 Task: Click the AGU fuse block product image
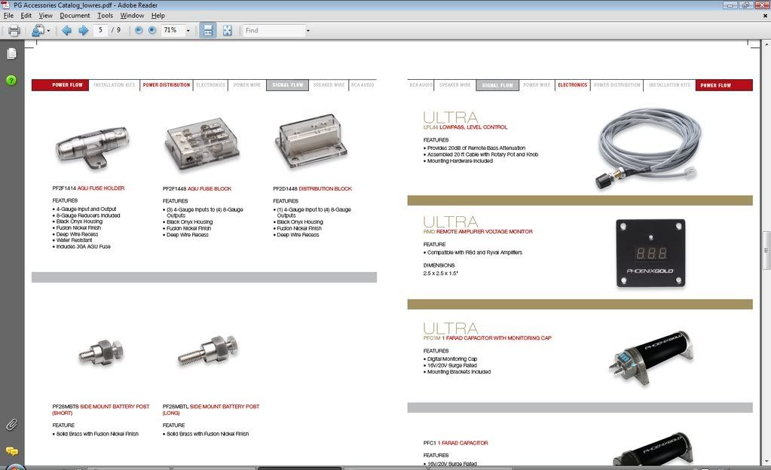(201, 144)
